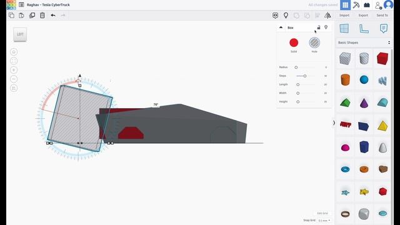
Task: Select the green Roof shape
Action: [345, 102]
